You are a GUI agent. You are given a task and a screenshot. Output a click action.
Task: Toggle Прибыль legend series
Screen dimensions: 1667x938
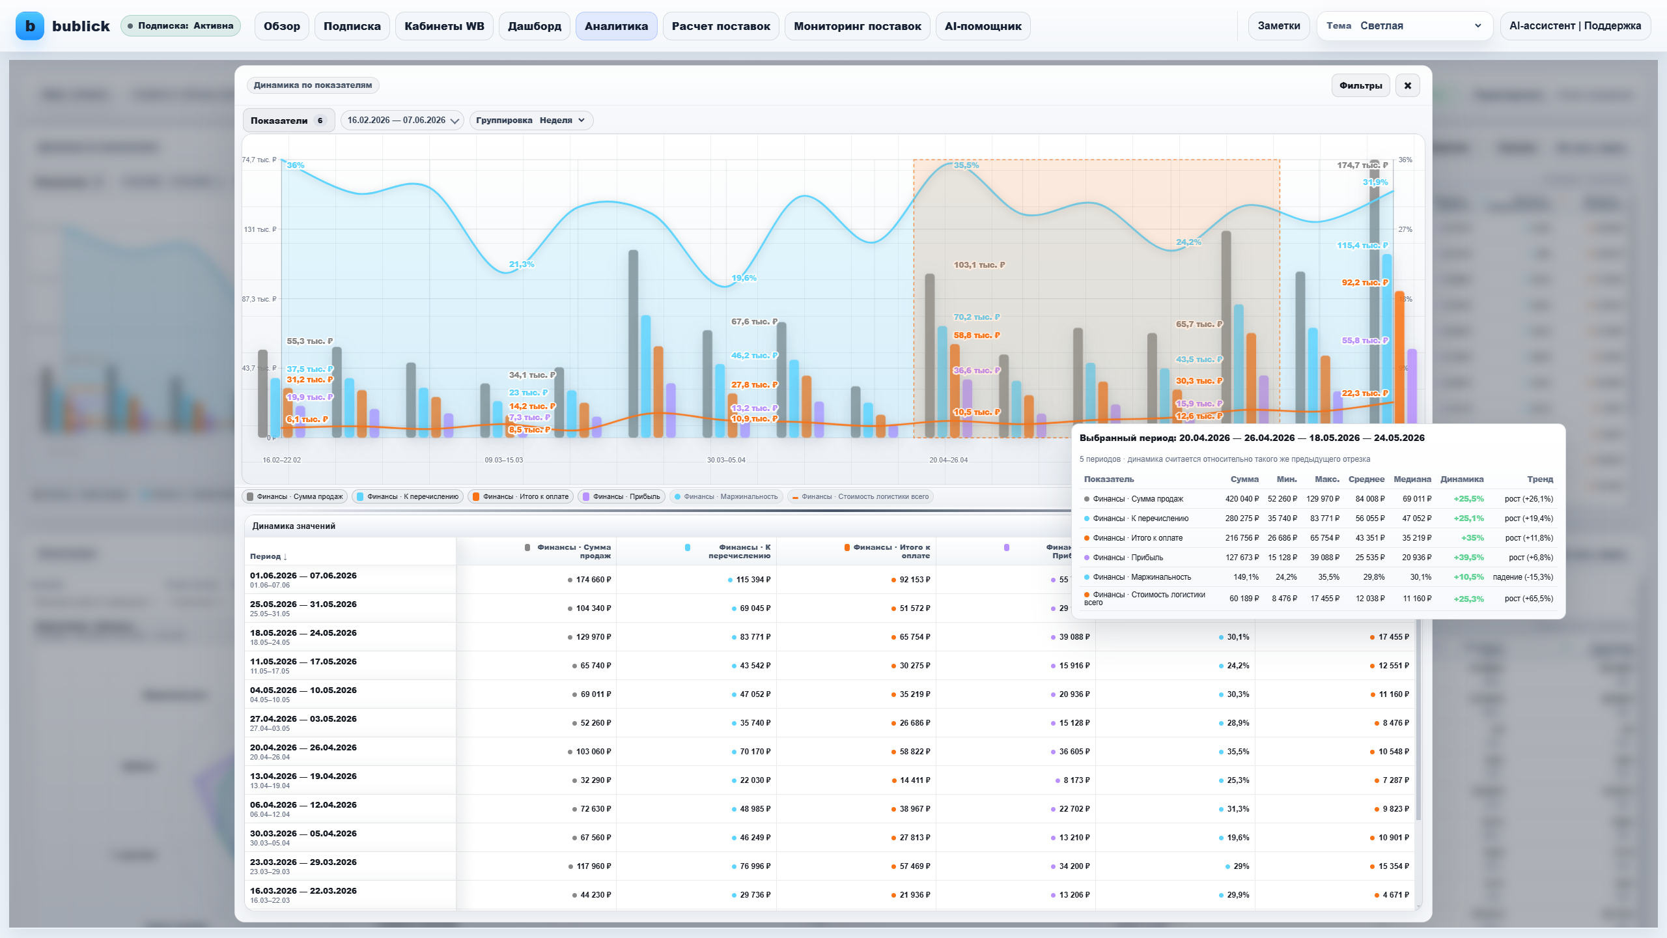coord(621,496)
